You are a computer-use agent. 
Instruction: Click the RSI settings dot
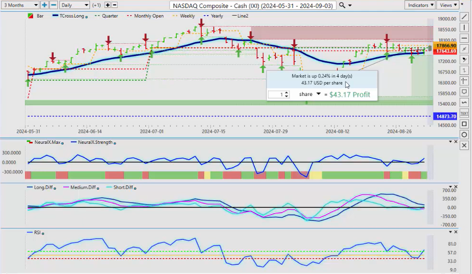(43, 234)
